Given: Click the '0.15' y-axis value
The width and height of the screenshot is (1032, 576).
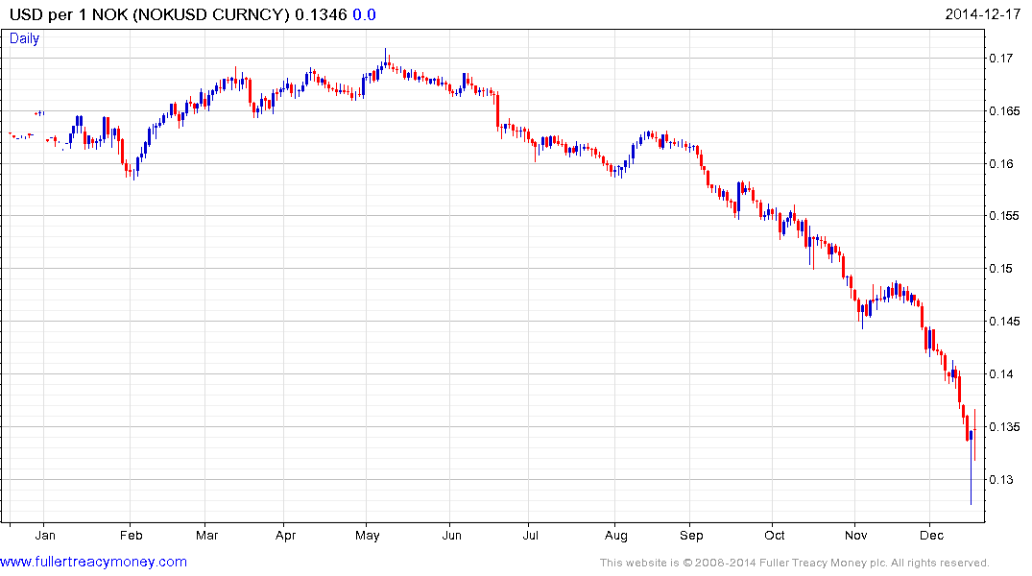Looking at the screenshot, I should [1001, 268].
